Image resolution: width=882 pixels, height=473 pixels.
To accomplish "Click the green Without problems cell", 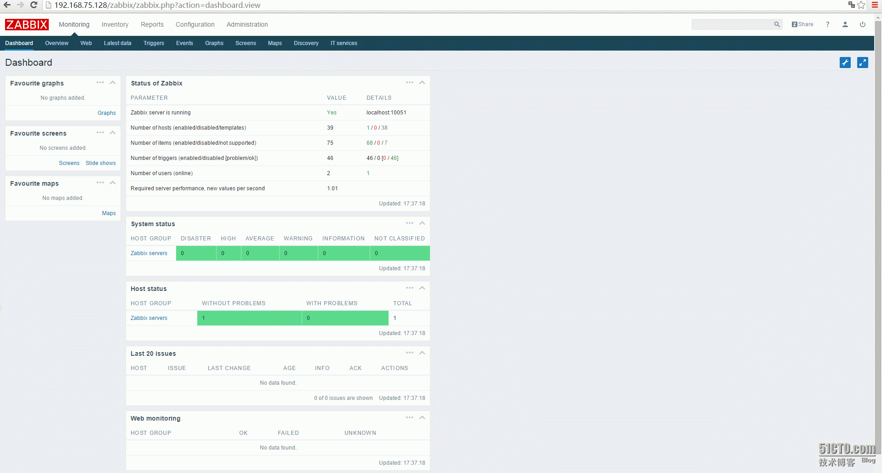I will point(249,318).
